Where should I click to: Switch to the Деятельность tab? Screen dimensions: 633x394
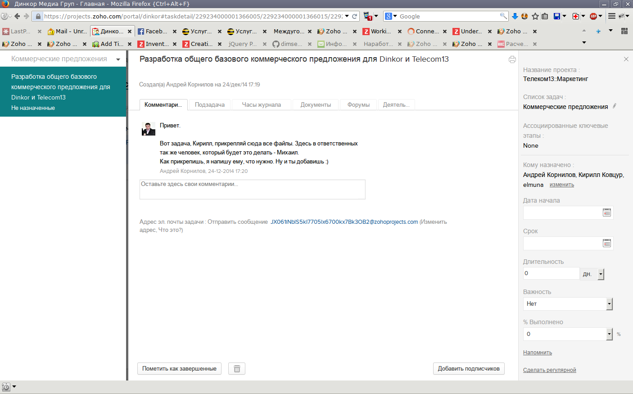coord(396,104)
